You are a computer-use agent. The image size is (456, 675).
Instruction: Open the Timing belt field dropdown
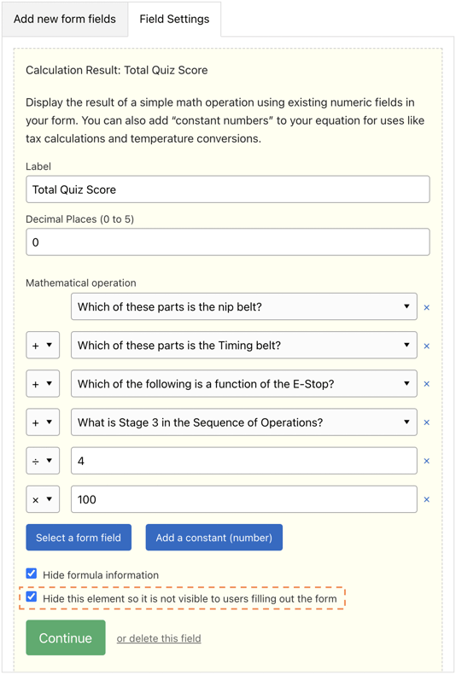[243, 346]
